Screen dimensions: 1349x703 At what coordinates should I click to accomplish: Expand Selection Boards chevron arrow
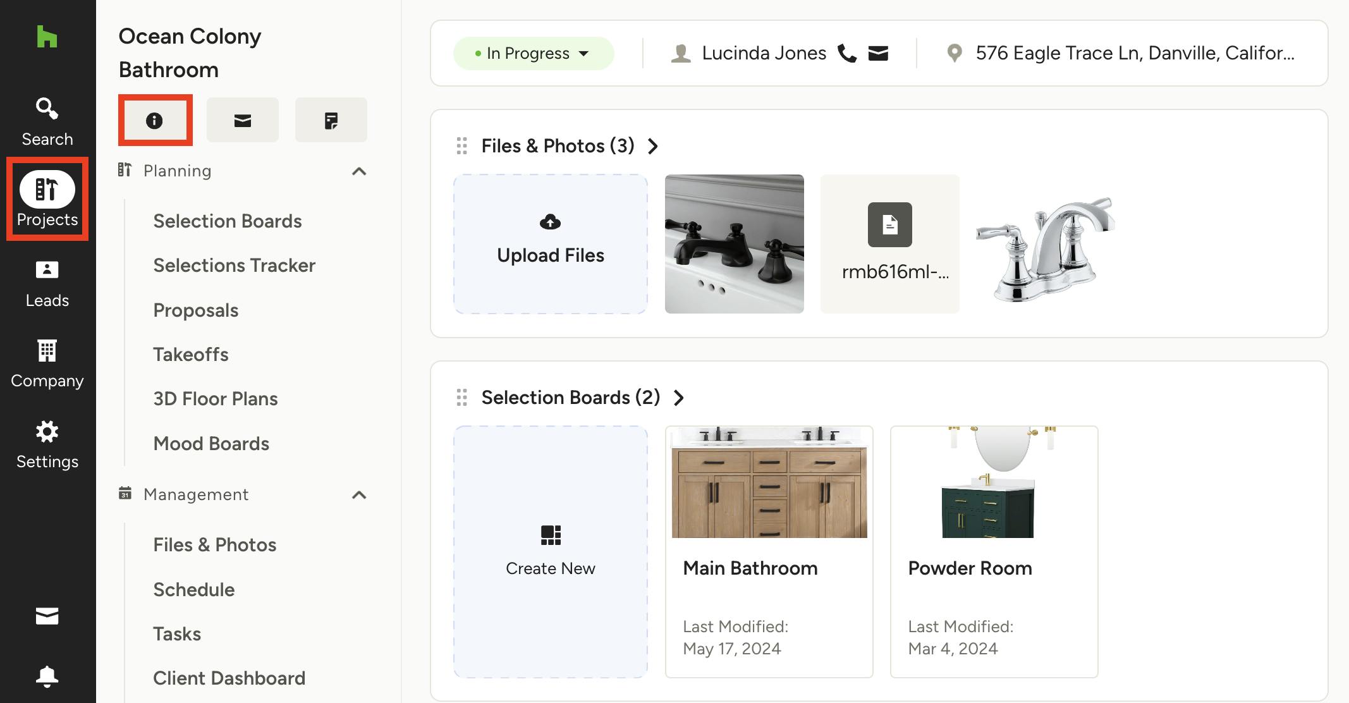click(679, 398)
